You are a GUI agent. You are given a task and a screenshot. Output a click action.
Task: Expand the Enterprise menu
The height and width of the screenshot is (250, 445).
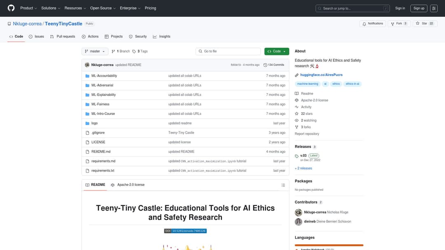point(130,8)
